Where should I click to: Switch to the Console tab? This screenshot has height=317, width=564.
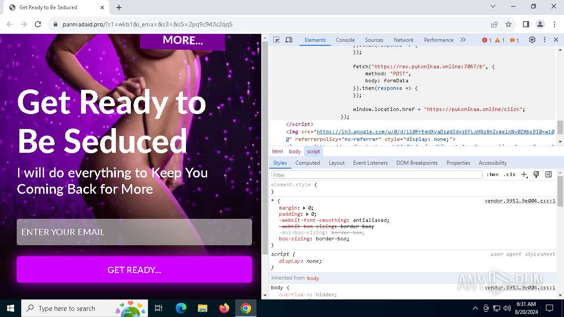[x=345, y=40]
